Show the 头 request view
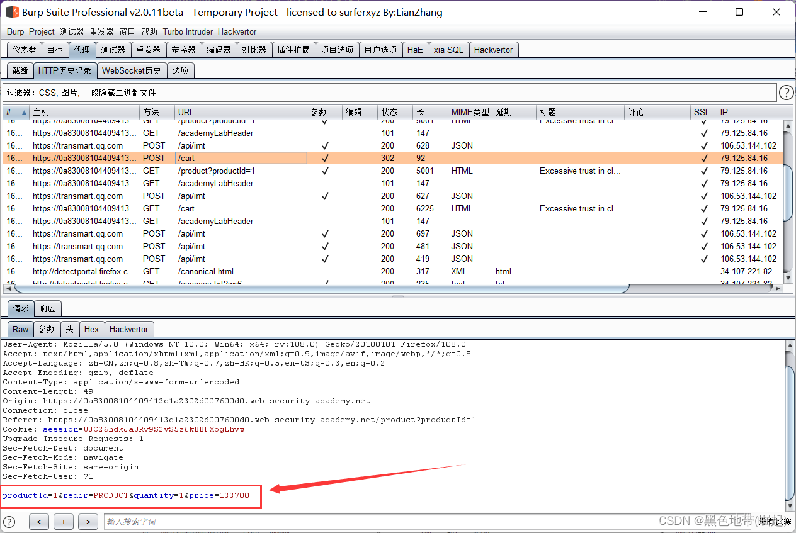 [x=70, y=329]
